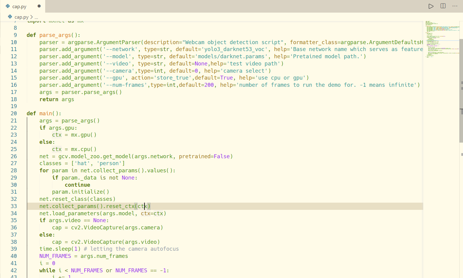Click 'if args.gpu:' on line 22
Viewport: 463px width, 278px height.
point(58,128)
